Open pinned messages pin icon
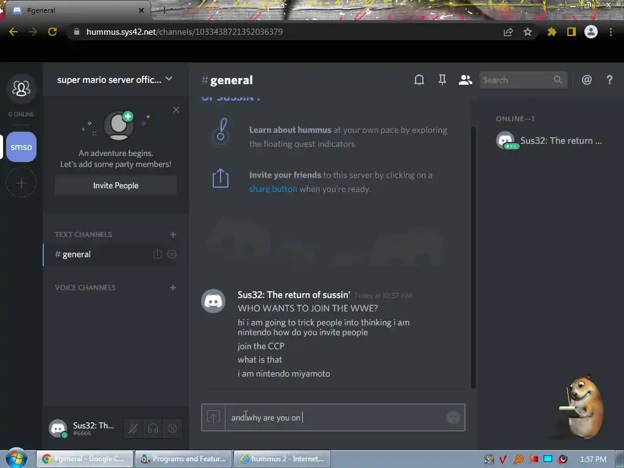Screen dimensions: 624x468 click(442, 80)
